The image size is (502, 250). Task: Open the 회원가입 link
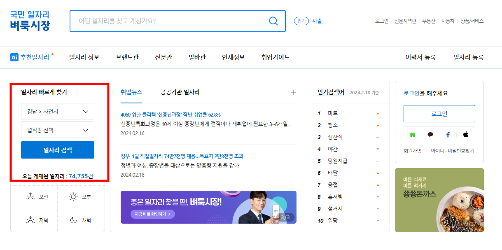[x=413, y=151]
